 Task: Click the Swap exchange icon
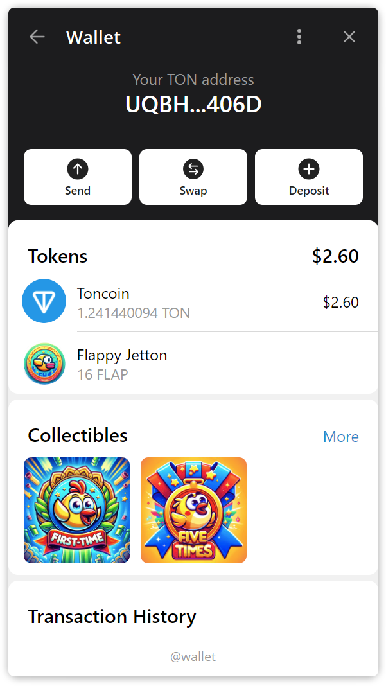193,168
